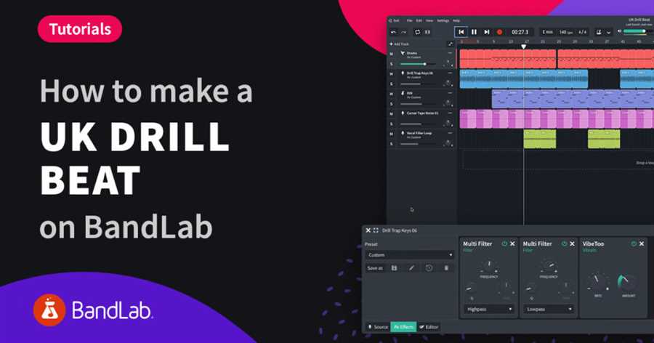The height and width of the screenshot is (343, 654).
Task: Adjust the master volume slider
Action: (638, 31)
